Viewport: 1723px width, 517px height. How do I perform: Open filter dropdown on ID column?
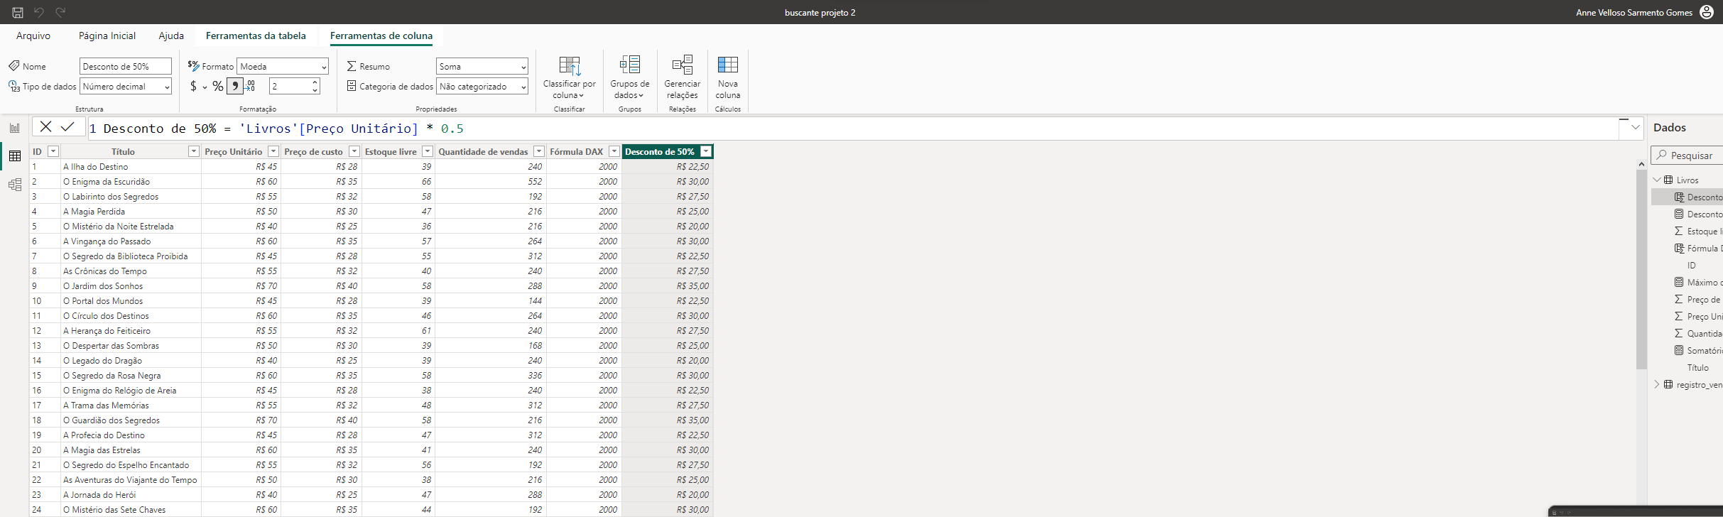point(53,151)
